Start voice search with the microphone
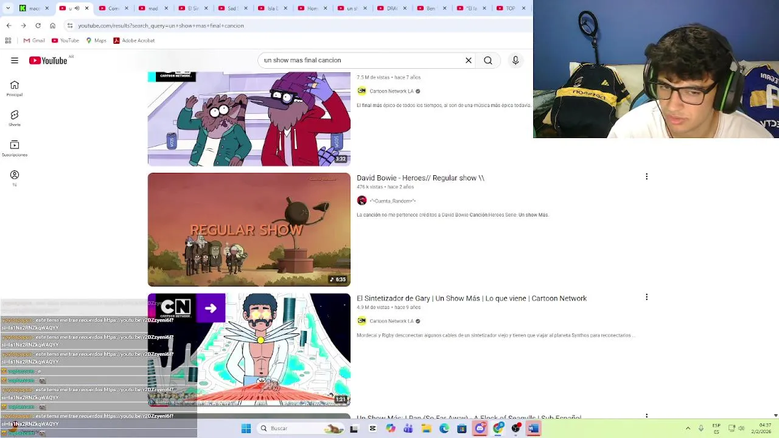Screen dimensions: 779x438 515,60
